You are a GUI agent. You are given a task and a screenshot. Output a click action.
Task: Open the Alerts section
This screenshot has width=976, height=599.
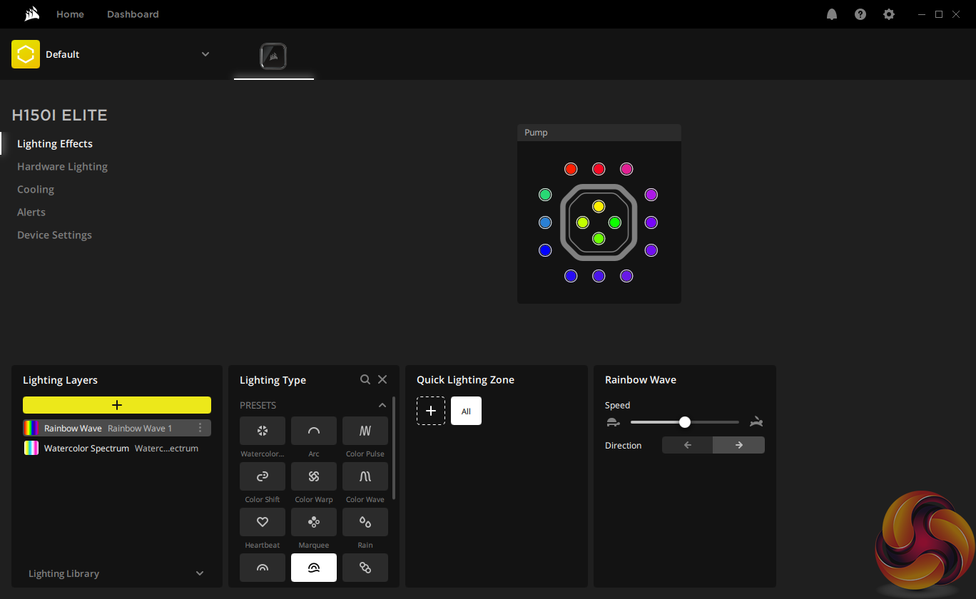pyautogui.click(x=31, y=213)
